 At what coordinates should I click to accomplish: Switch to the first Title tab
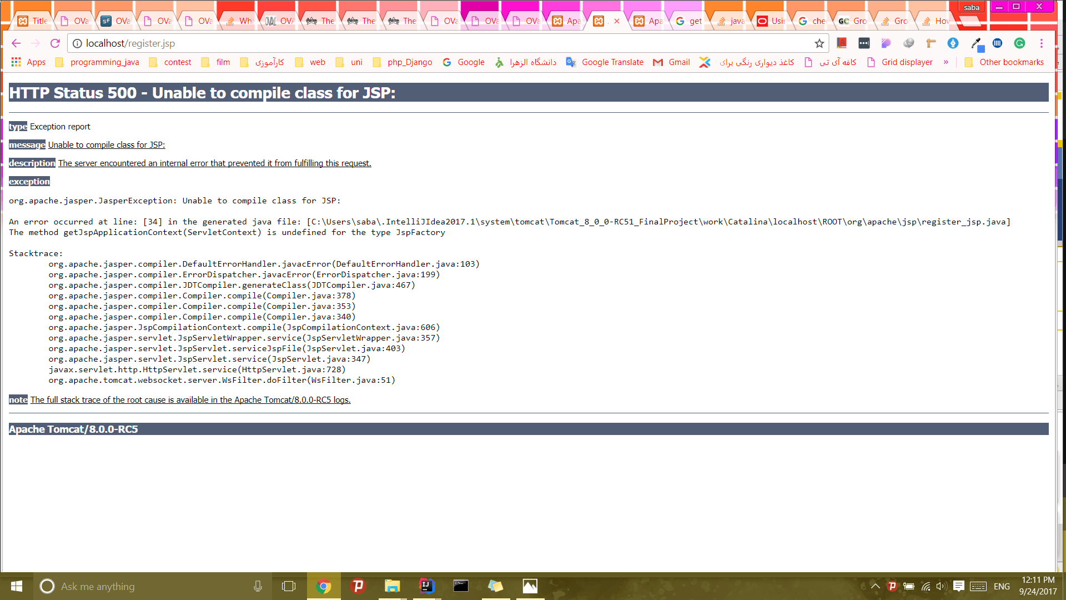pos(33,21)
